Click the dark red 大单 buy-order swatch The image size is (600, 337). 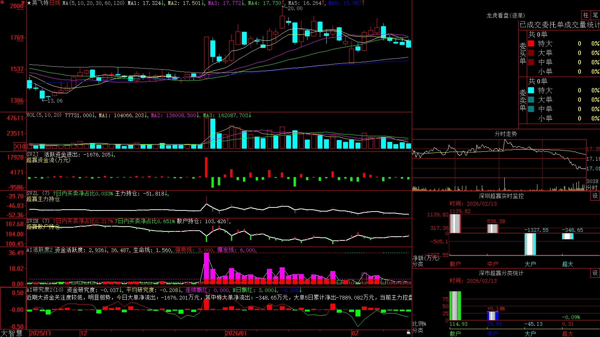[x=531, y=53]
